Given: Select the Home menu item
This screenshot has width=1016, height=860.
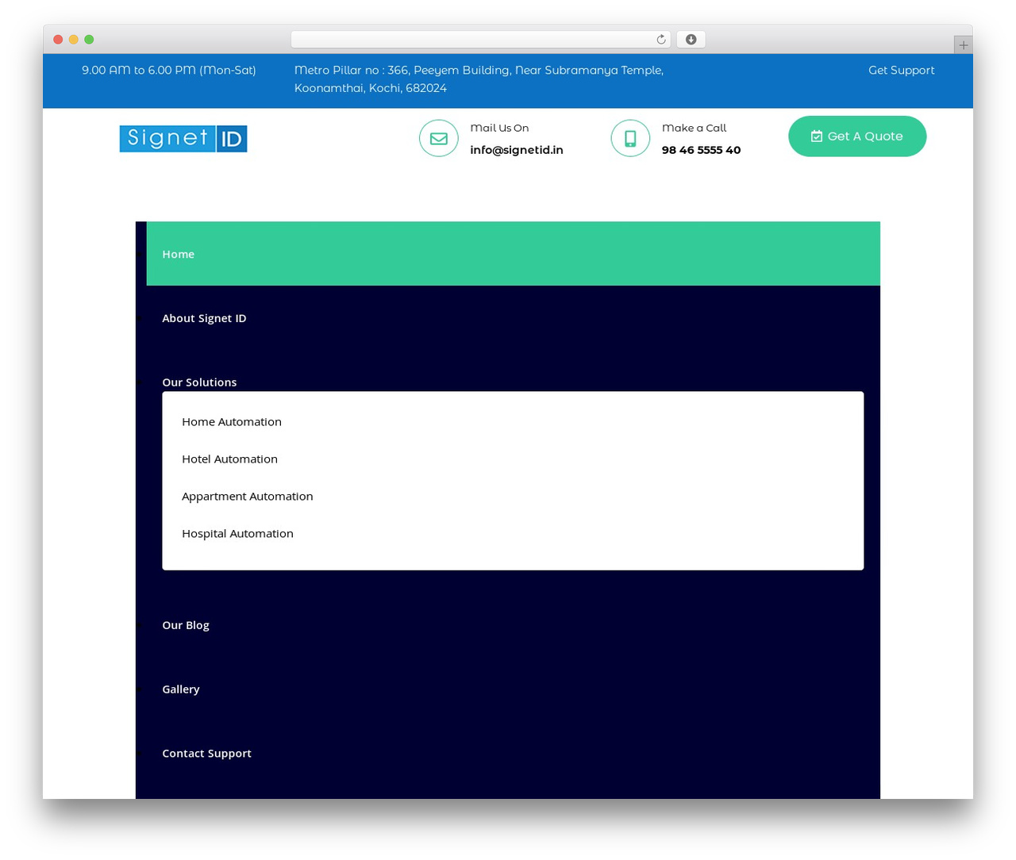Looking at the screenshot, I should pos(514,254).
